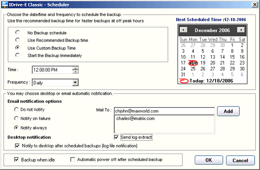Viewport: 260px width, 170px height.
Task: Toggle Notify to desktop after scheduled backups
Action: coord(17,146)
